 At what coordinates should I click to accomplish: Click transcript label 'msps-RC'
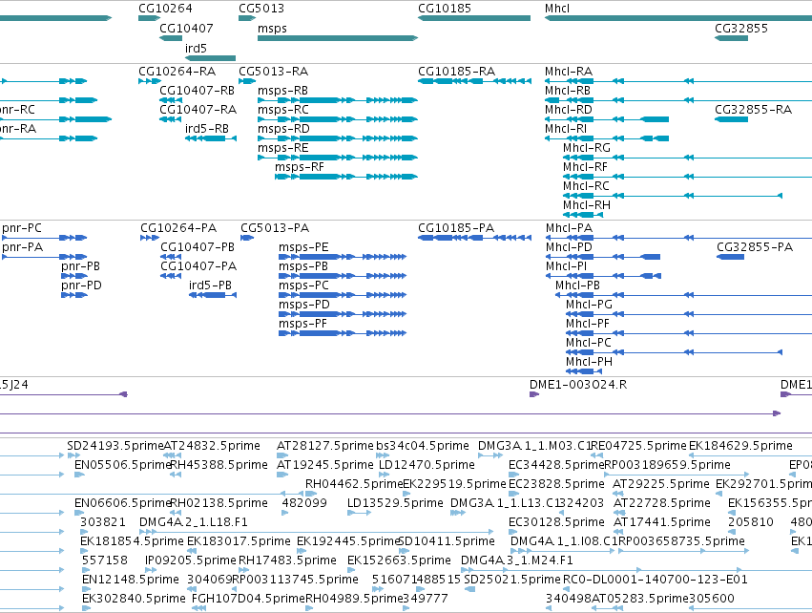pos(283,110)
